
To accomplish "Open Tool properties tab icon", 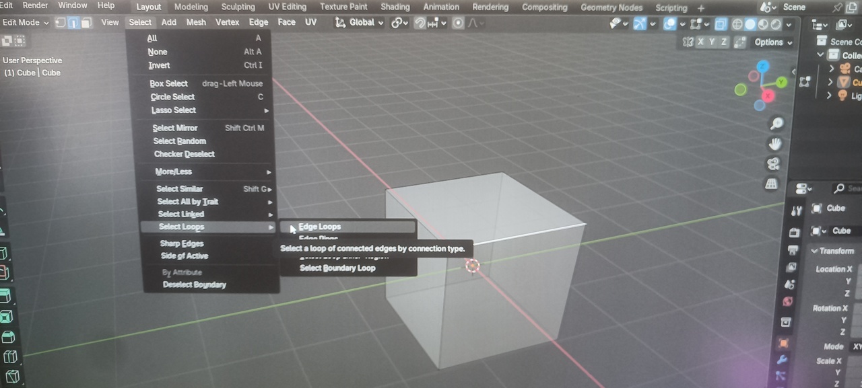I will click(797, 211).
